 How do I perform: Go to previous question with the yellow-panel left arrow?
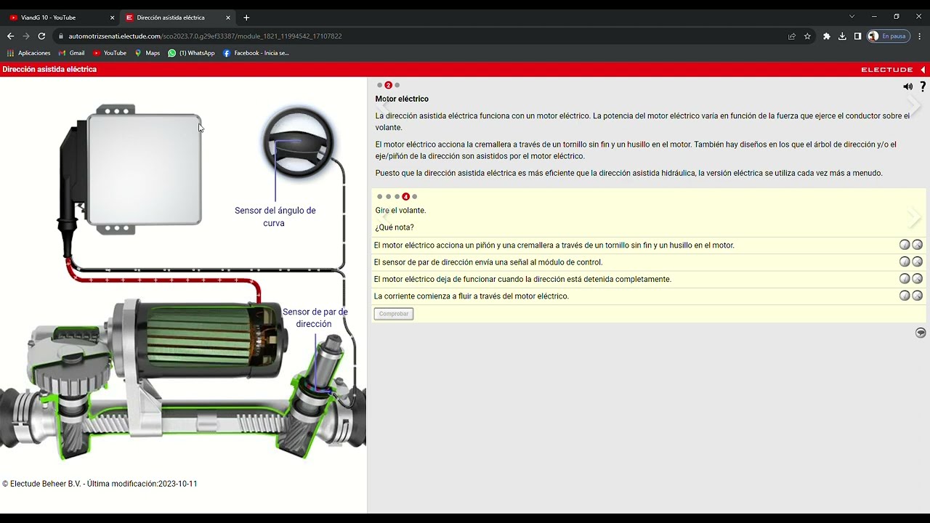click(x=386, y=216)
